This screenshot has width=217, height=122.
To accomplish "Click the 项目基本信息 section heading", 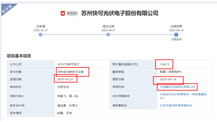I will click(19, 56).
